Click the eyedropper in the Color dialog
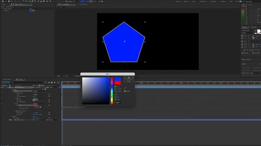This screenshot has height=146, width=261. (125, 88)
